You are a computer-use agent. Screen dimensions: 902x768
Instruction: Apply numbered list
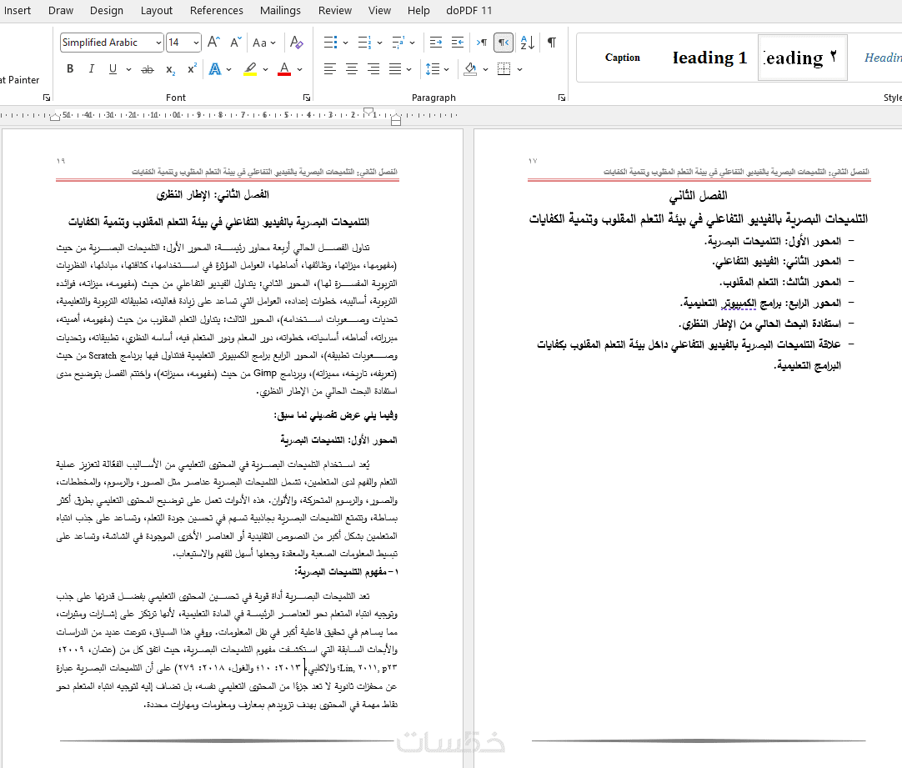tap(364, 42)
